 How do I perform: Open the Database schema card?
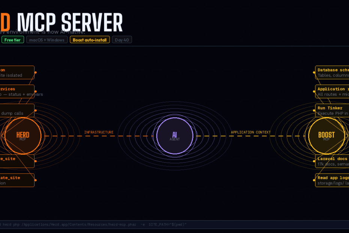pos(332,73)
